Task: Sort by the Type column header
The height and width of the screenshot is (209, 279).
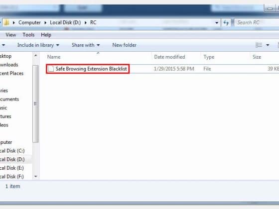Action: click(x=209, y=57)
